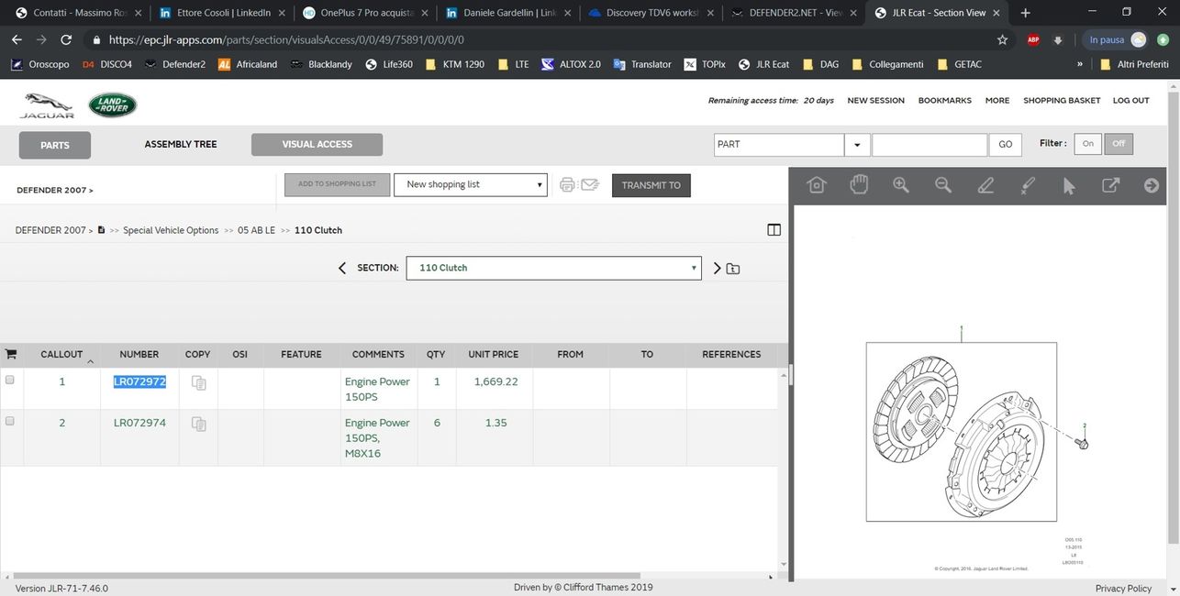The width and height of the screenshot is (1180, 596).
Task: Bookmark this page with the star icon
Action: tap(1002, 40)
